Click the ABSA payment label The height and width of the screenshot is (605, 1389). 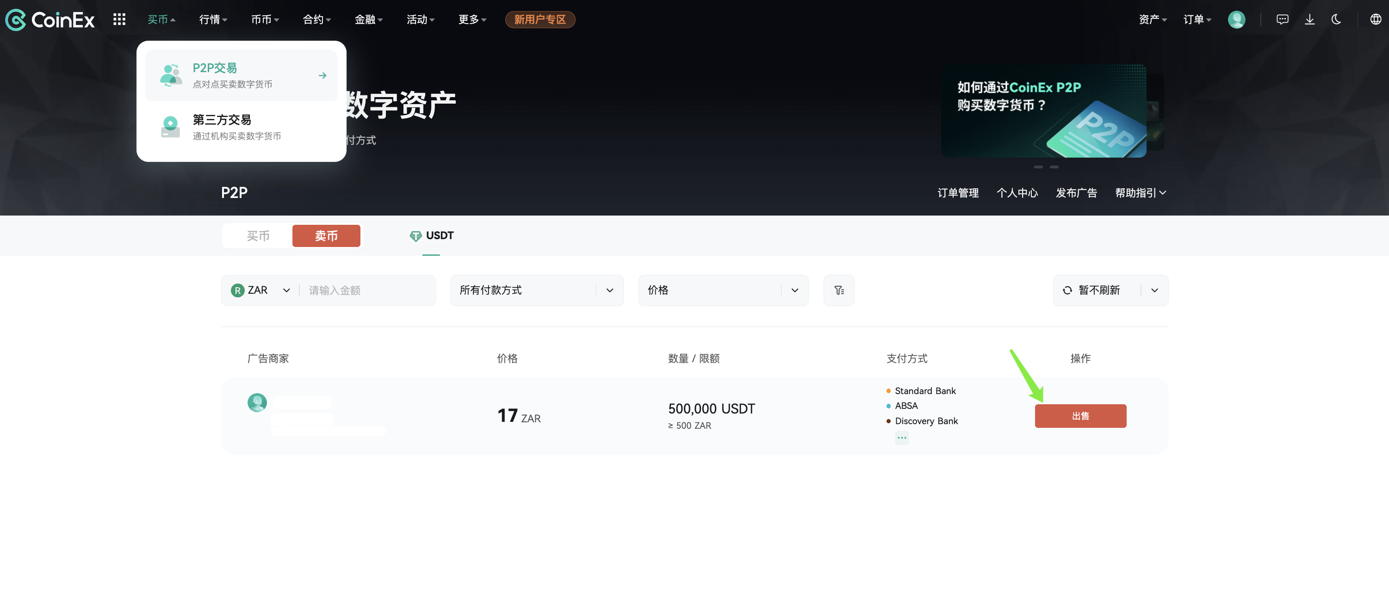coord(906,406)
